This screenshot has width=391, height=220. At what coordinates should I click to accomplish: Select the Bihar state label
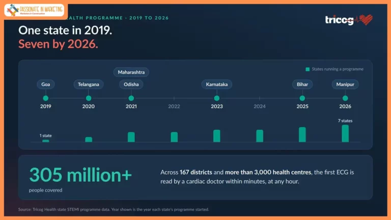(x=302, y=85)
